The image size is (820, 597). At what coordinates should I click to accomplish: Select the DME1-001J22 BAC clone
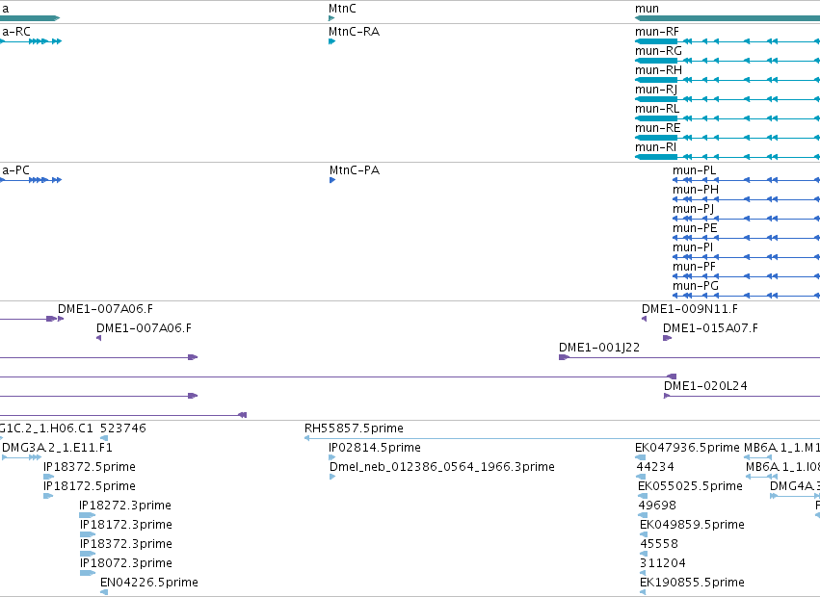pyautogui.click(x=689, y=357)
